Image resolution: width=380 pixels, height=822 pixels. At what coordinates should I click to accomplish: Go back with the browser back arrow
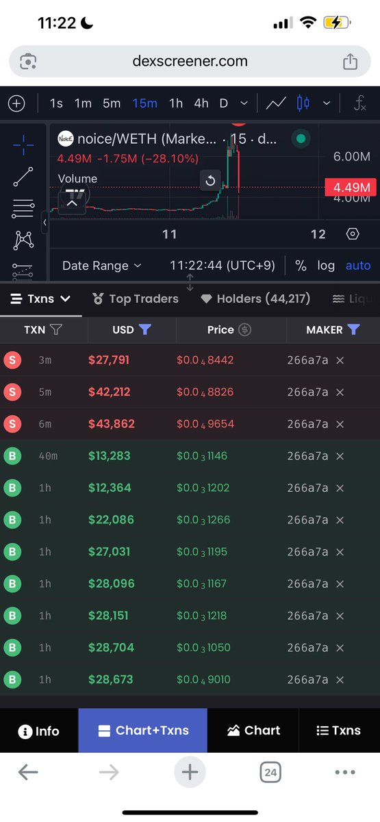pos(28,773)
